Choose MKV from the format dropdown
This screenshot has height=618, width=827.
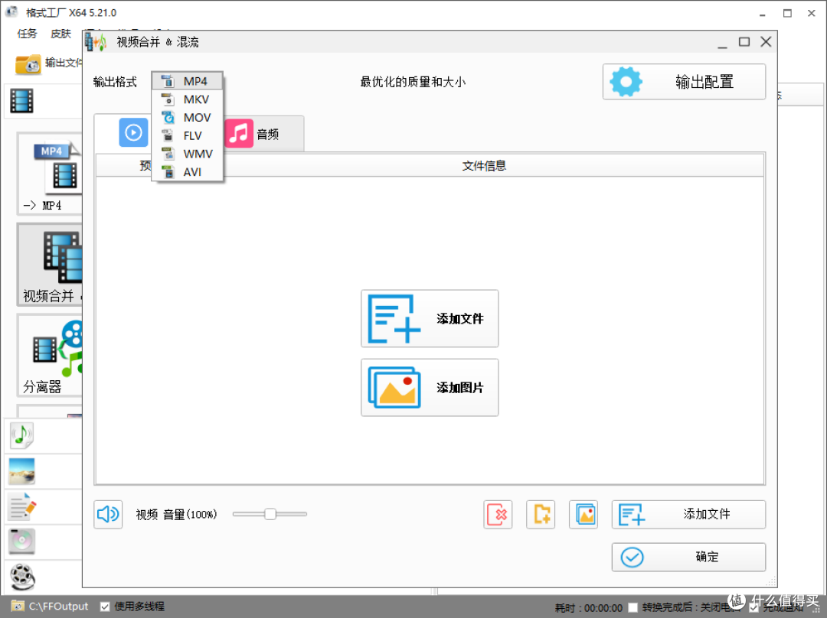188,99
